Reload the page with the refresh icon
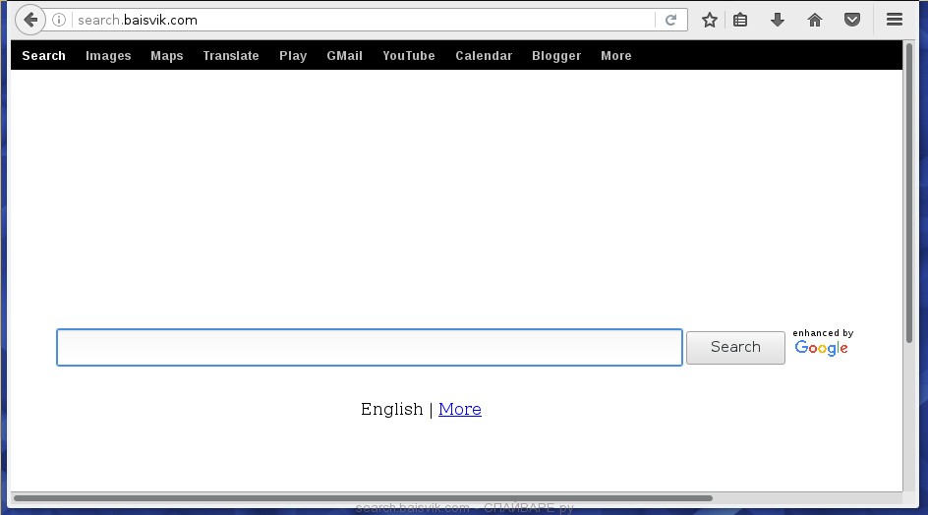This screenshot has width=928, height=515. click(x=670, y=20)
